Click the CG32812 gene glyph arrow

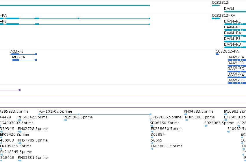tap(216, 5)
